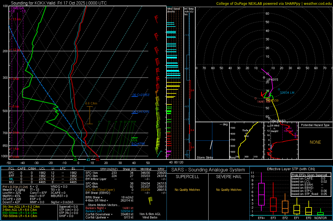Viewport: 333px width, 221px height.
Task: Click the 6 km height marker
Action: (x=16, y=106)
